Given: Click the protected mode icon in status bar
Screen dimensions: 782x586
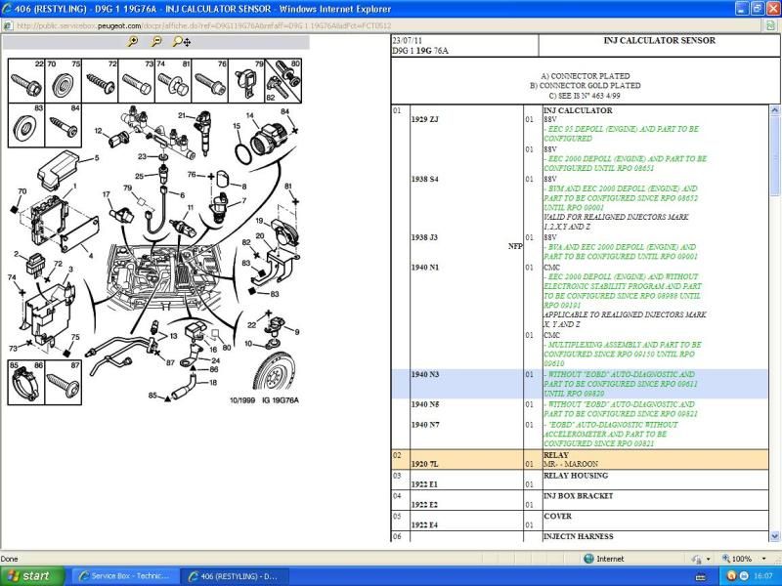Looking at the screenshot, I should [x=696, y=559].
